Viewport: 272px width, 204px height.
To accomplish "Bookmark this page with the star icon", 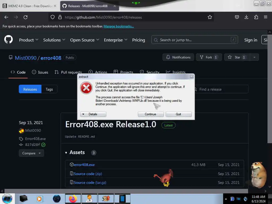I will (210, 17).
